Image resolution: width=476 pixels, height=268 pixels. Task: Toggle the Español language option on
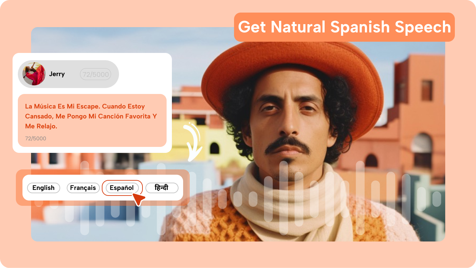point(122,188)
